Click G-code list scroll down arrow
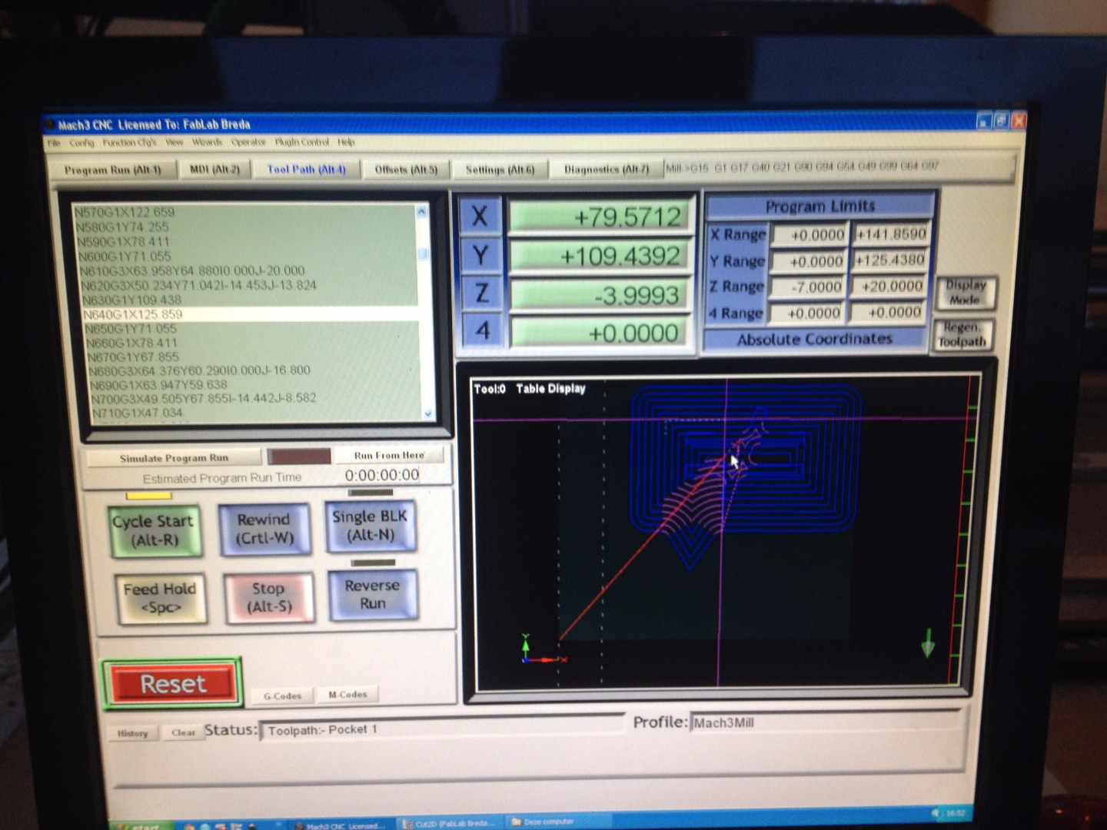This screenshot has height=830, width=1107. pos(428,413)
